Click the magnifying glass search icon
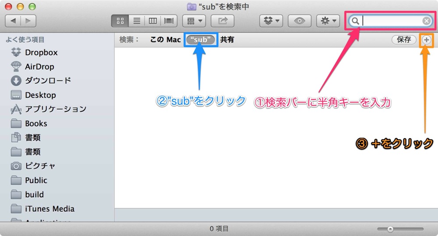438x236 pixels. [355, 21]
